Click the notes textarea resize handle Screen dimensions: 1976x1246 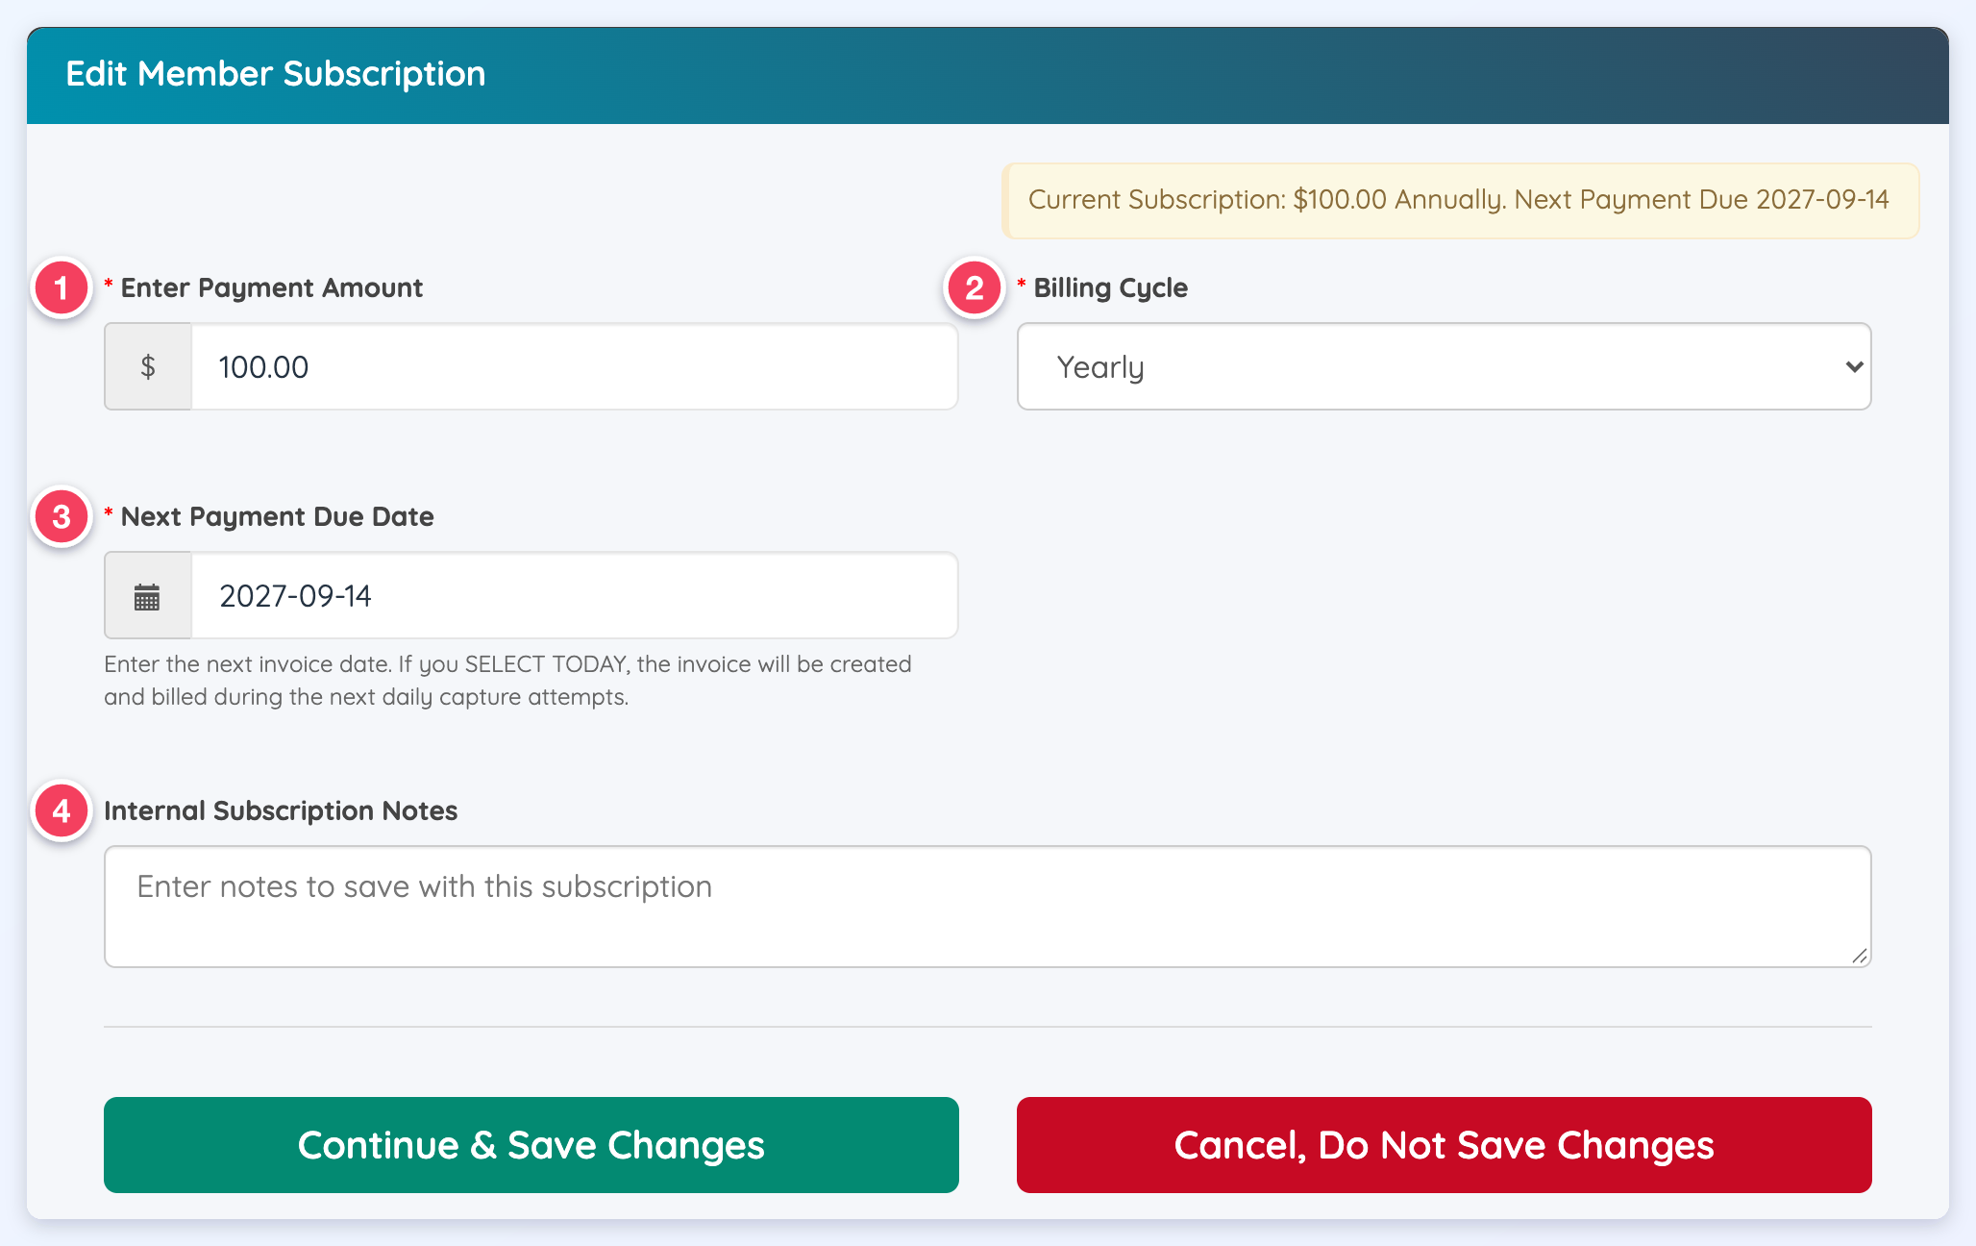[x=1860, y=956]
